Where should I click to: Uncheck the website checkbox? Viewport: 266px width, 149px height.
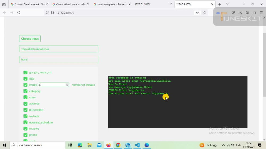point(26,116)
